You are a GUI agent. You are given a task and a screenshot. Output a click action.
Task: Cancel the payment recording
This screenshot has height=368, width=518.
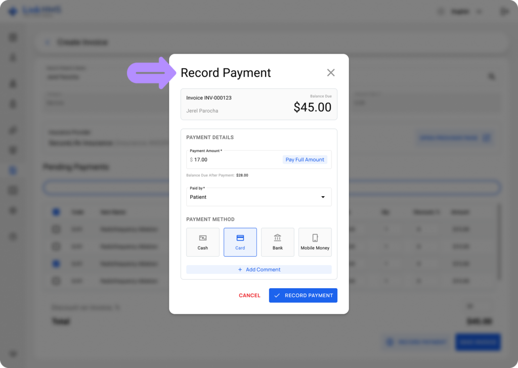[x=249, y=295]
